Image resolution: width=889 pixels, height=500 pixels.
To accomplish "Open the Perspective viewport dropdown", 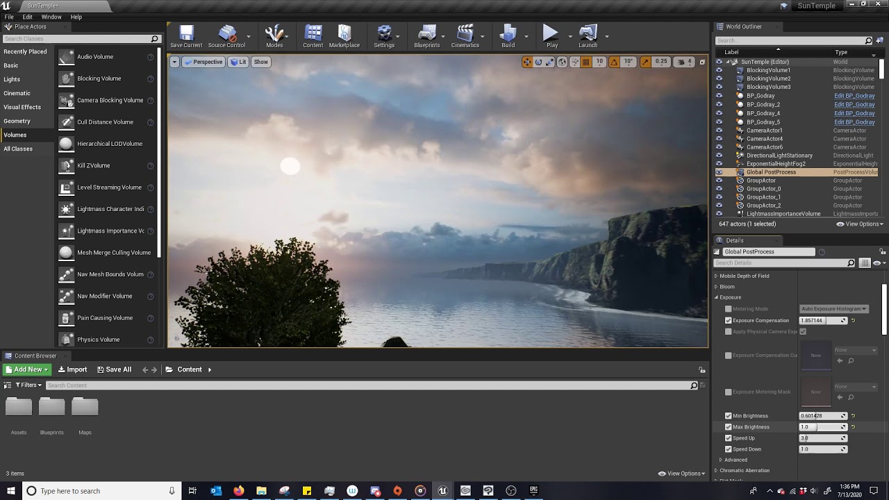I will pos(203,62).
